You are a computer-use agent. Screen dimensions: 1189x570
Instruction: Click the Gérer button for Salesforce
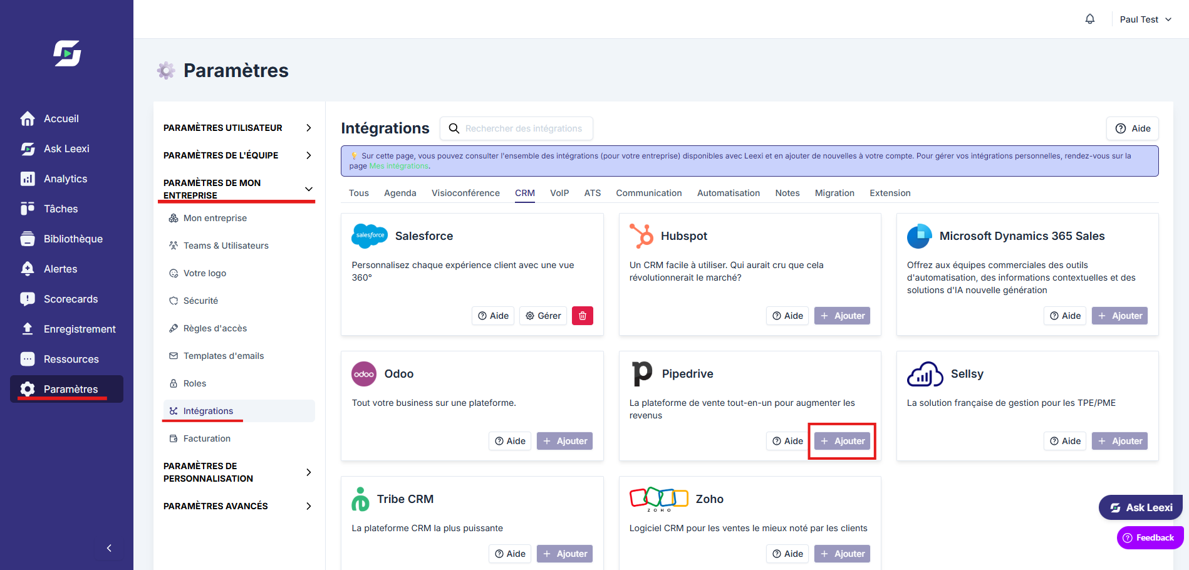click(x=543, y=316)
